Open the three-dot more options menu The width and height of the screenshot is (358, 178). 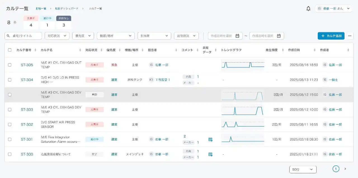point(350,36)
